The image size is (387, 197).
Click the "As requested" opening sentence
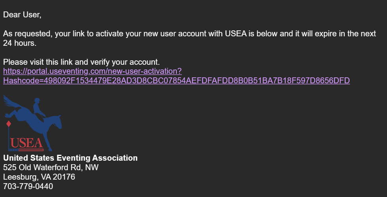click(28, 34)
